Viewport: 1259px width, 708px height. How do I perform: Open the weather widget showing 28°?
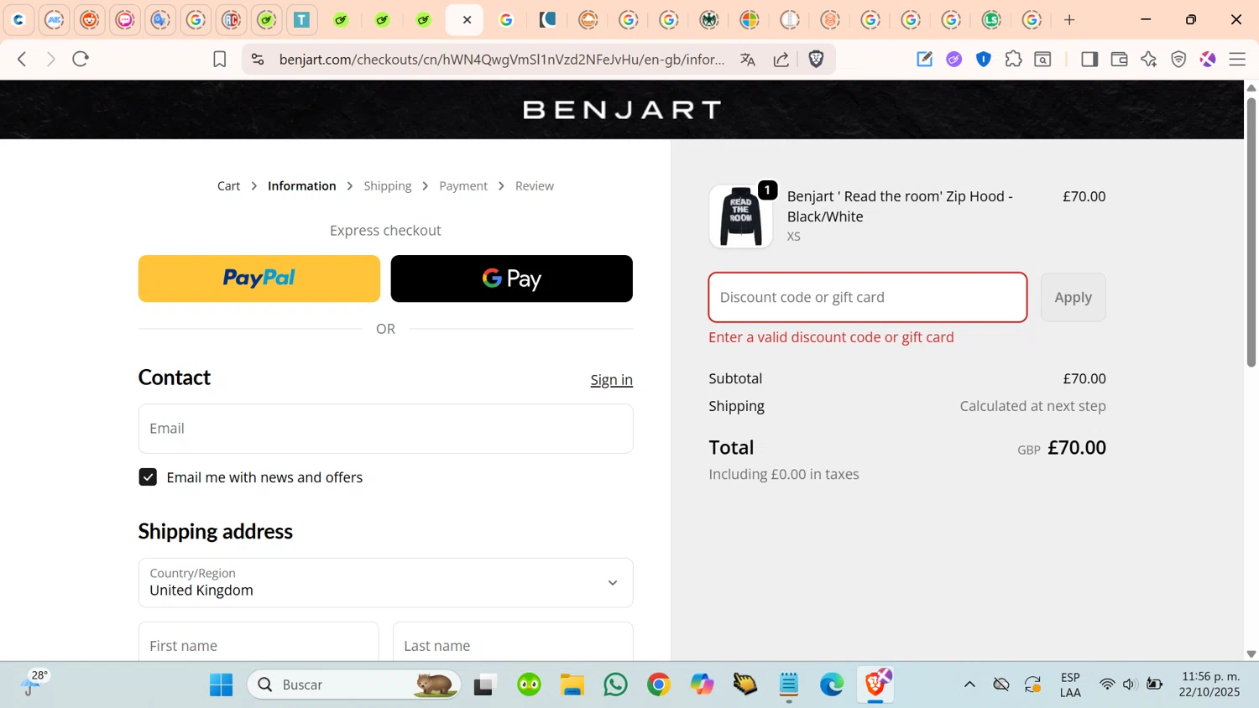[34, 683]
